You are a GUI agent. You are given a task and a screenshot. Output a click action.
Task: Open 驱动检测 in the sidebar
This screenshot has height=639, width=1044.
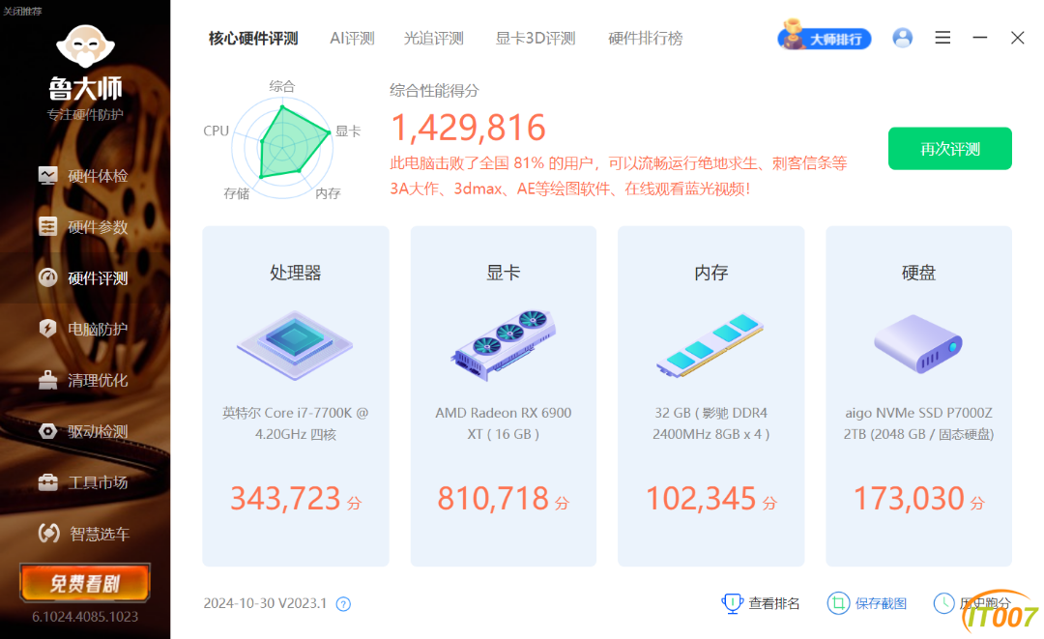[x=83, y=431]
